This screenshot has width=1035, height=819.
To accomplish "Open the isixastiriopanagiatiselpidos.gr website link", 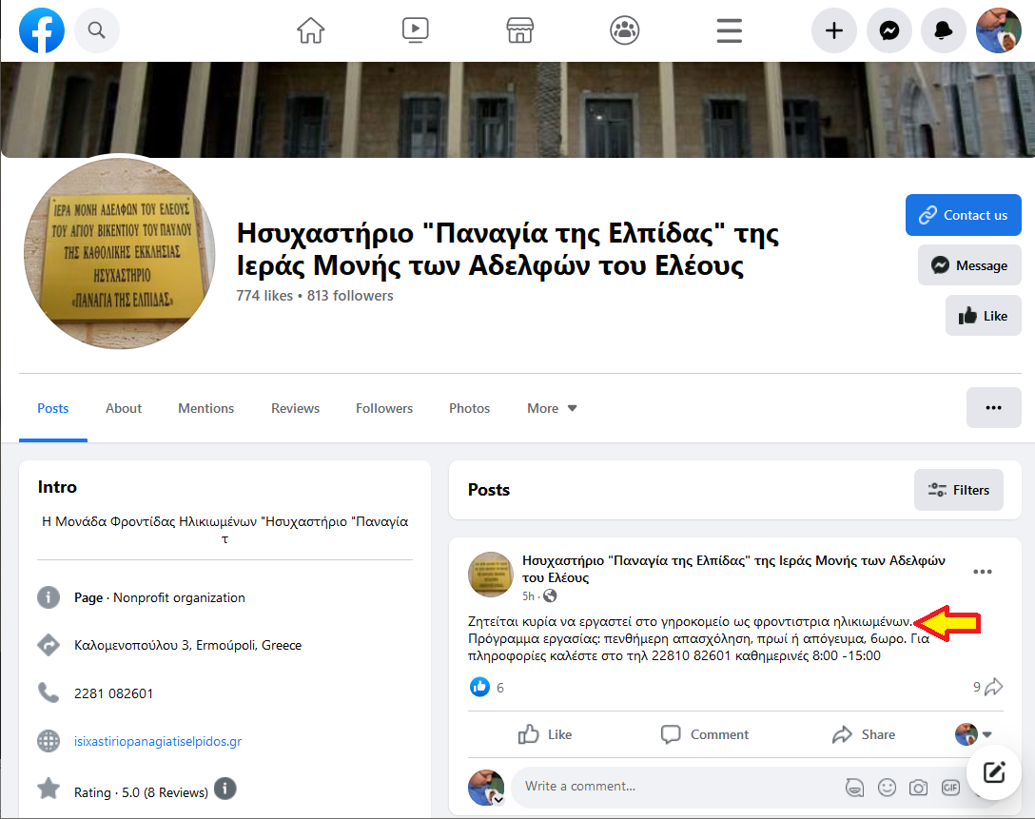I will tap(158, 741).
